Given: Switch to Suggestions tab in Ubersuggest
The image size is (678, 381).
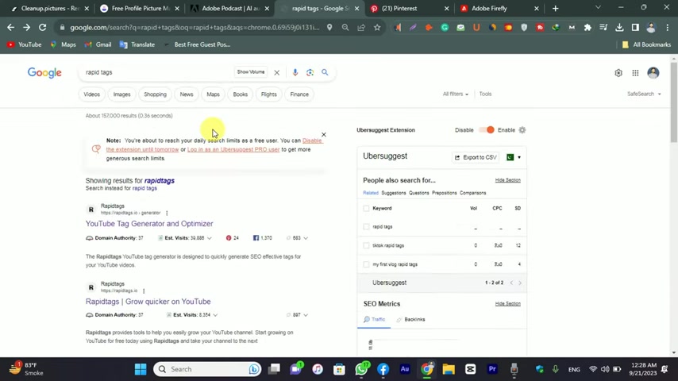Looking at the screenshot, I should pos(394,193).
